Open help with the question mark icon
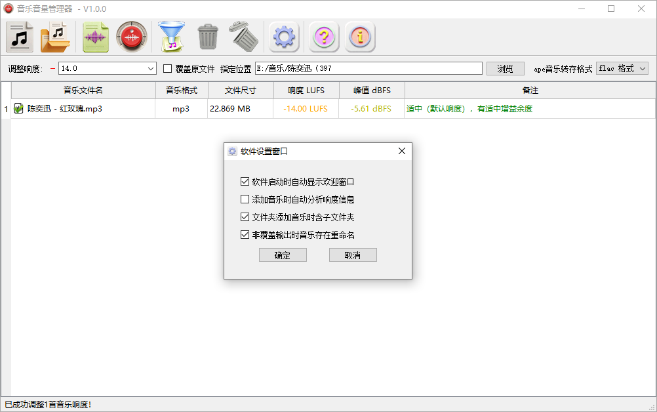Image resolution: width=657 pixels, height=412 pixels. (x=324, y=37)
